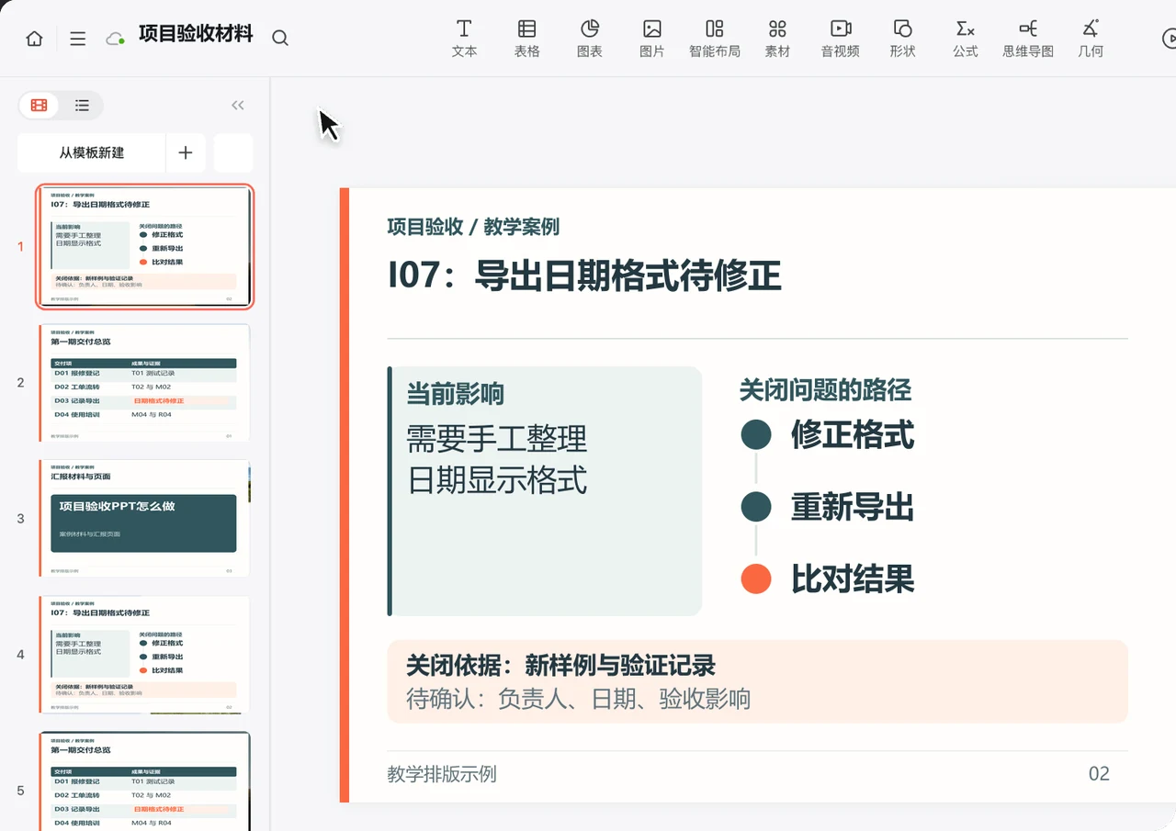
Task: Click the 当前影响 heading on slide
Action: 456,394
